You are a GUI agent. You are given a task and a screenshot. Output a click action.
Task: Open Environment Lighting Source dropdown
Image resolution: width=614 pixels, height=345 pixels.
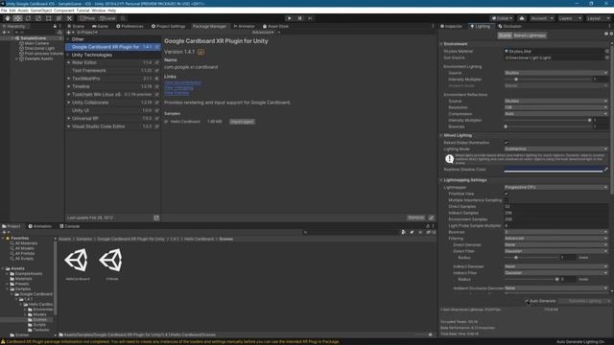click(x=555, y=73)
